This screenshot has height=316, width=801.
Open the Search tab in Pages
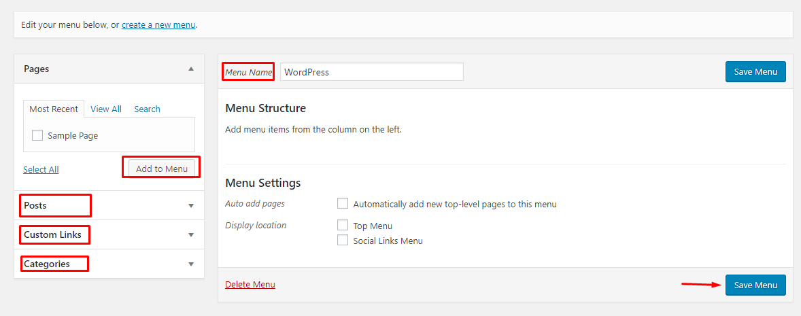coord(147,109)
